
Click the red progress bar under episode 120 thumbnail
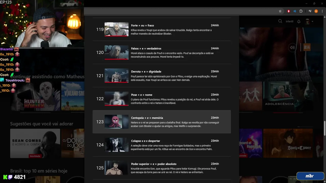(117, 59)
